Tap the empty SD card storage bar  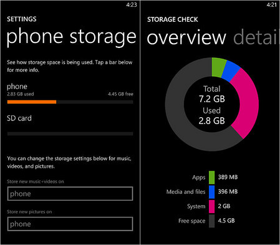pyautogui.click(x=70, y=133)
